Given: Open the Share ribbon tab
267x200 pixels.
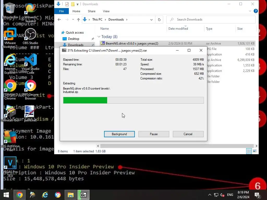Looking at the screenshot, I should (x=92, y=11).
